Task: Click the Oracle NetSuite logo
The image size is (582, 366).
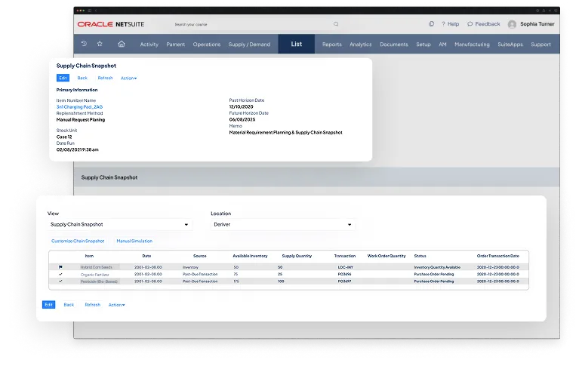Action: tap(111, 24)
